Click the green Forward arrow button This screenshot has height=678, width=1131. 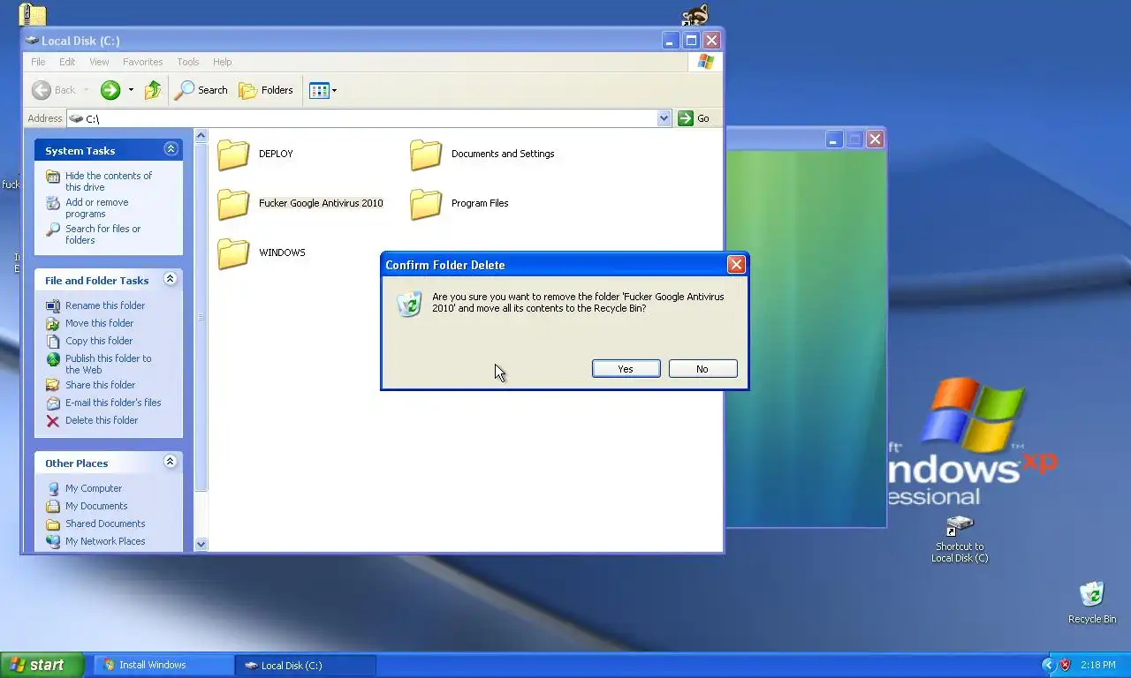tap(110, 90)
